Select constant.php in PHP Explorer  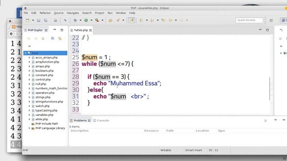[44, 75]
